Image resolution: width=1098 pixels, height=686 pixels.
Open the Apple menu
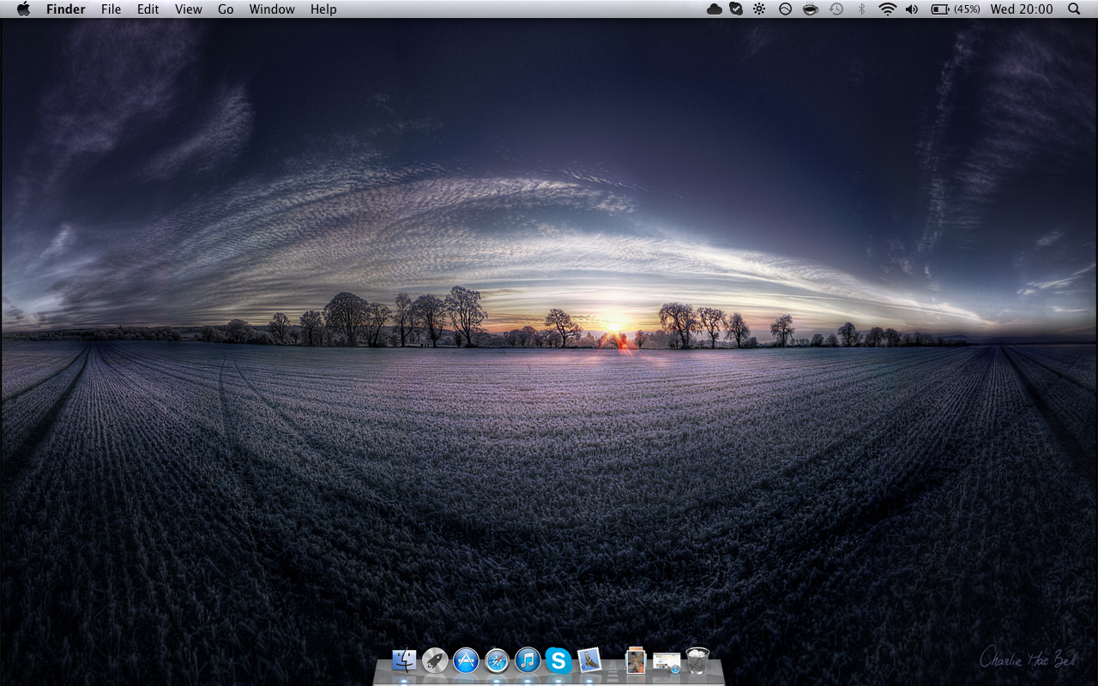click(x=23, y=9)
